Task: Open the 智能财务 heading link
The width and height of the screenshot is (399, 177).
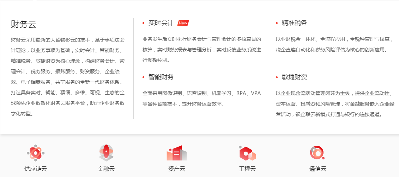Action: click(161, 77)
